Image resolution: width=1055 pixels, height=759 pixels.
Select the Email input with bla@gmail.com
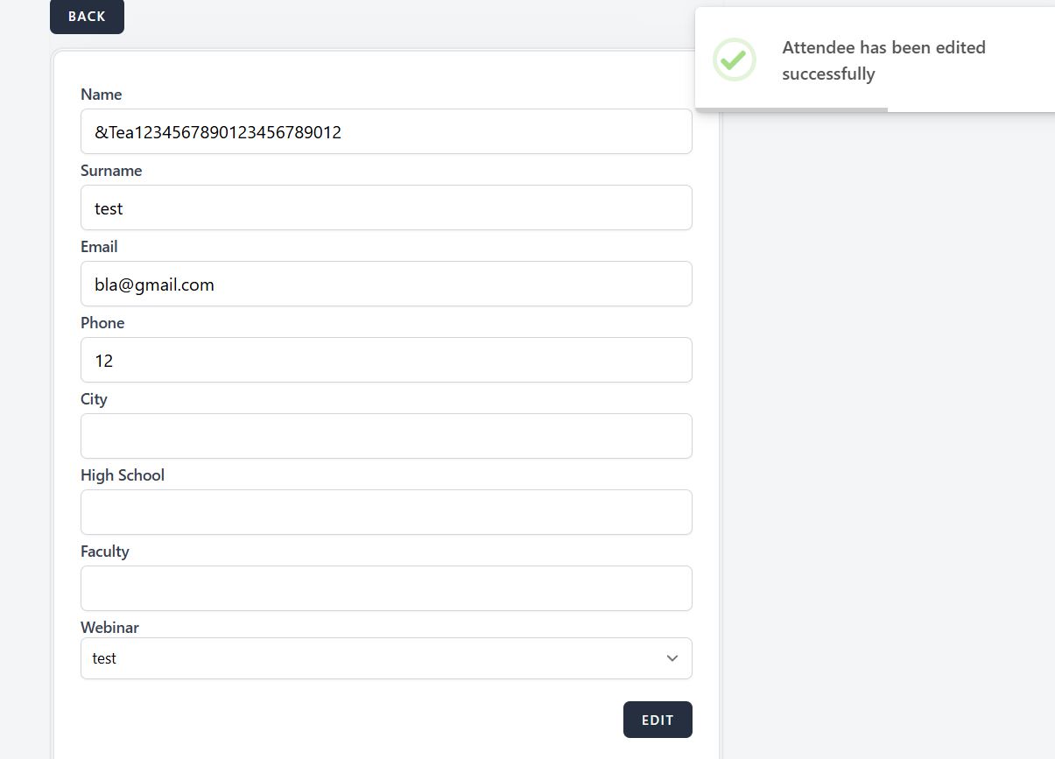386,285
